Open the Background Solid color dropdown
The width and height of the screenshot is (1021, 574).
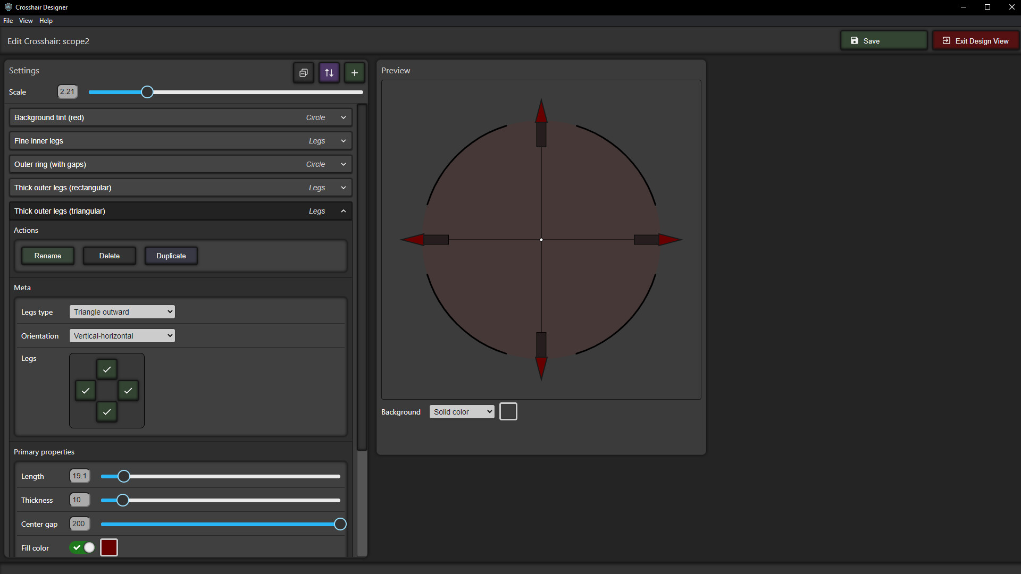coord(462,411)
